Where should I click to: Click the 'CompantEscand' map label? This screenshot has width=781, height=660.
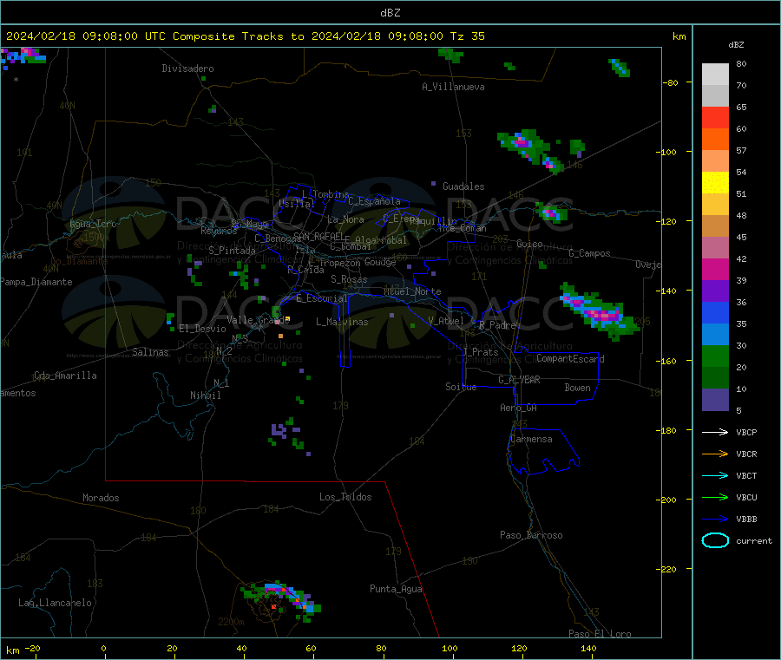click(x=570, y=358)
